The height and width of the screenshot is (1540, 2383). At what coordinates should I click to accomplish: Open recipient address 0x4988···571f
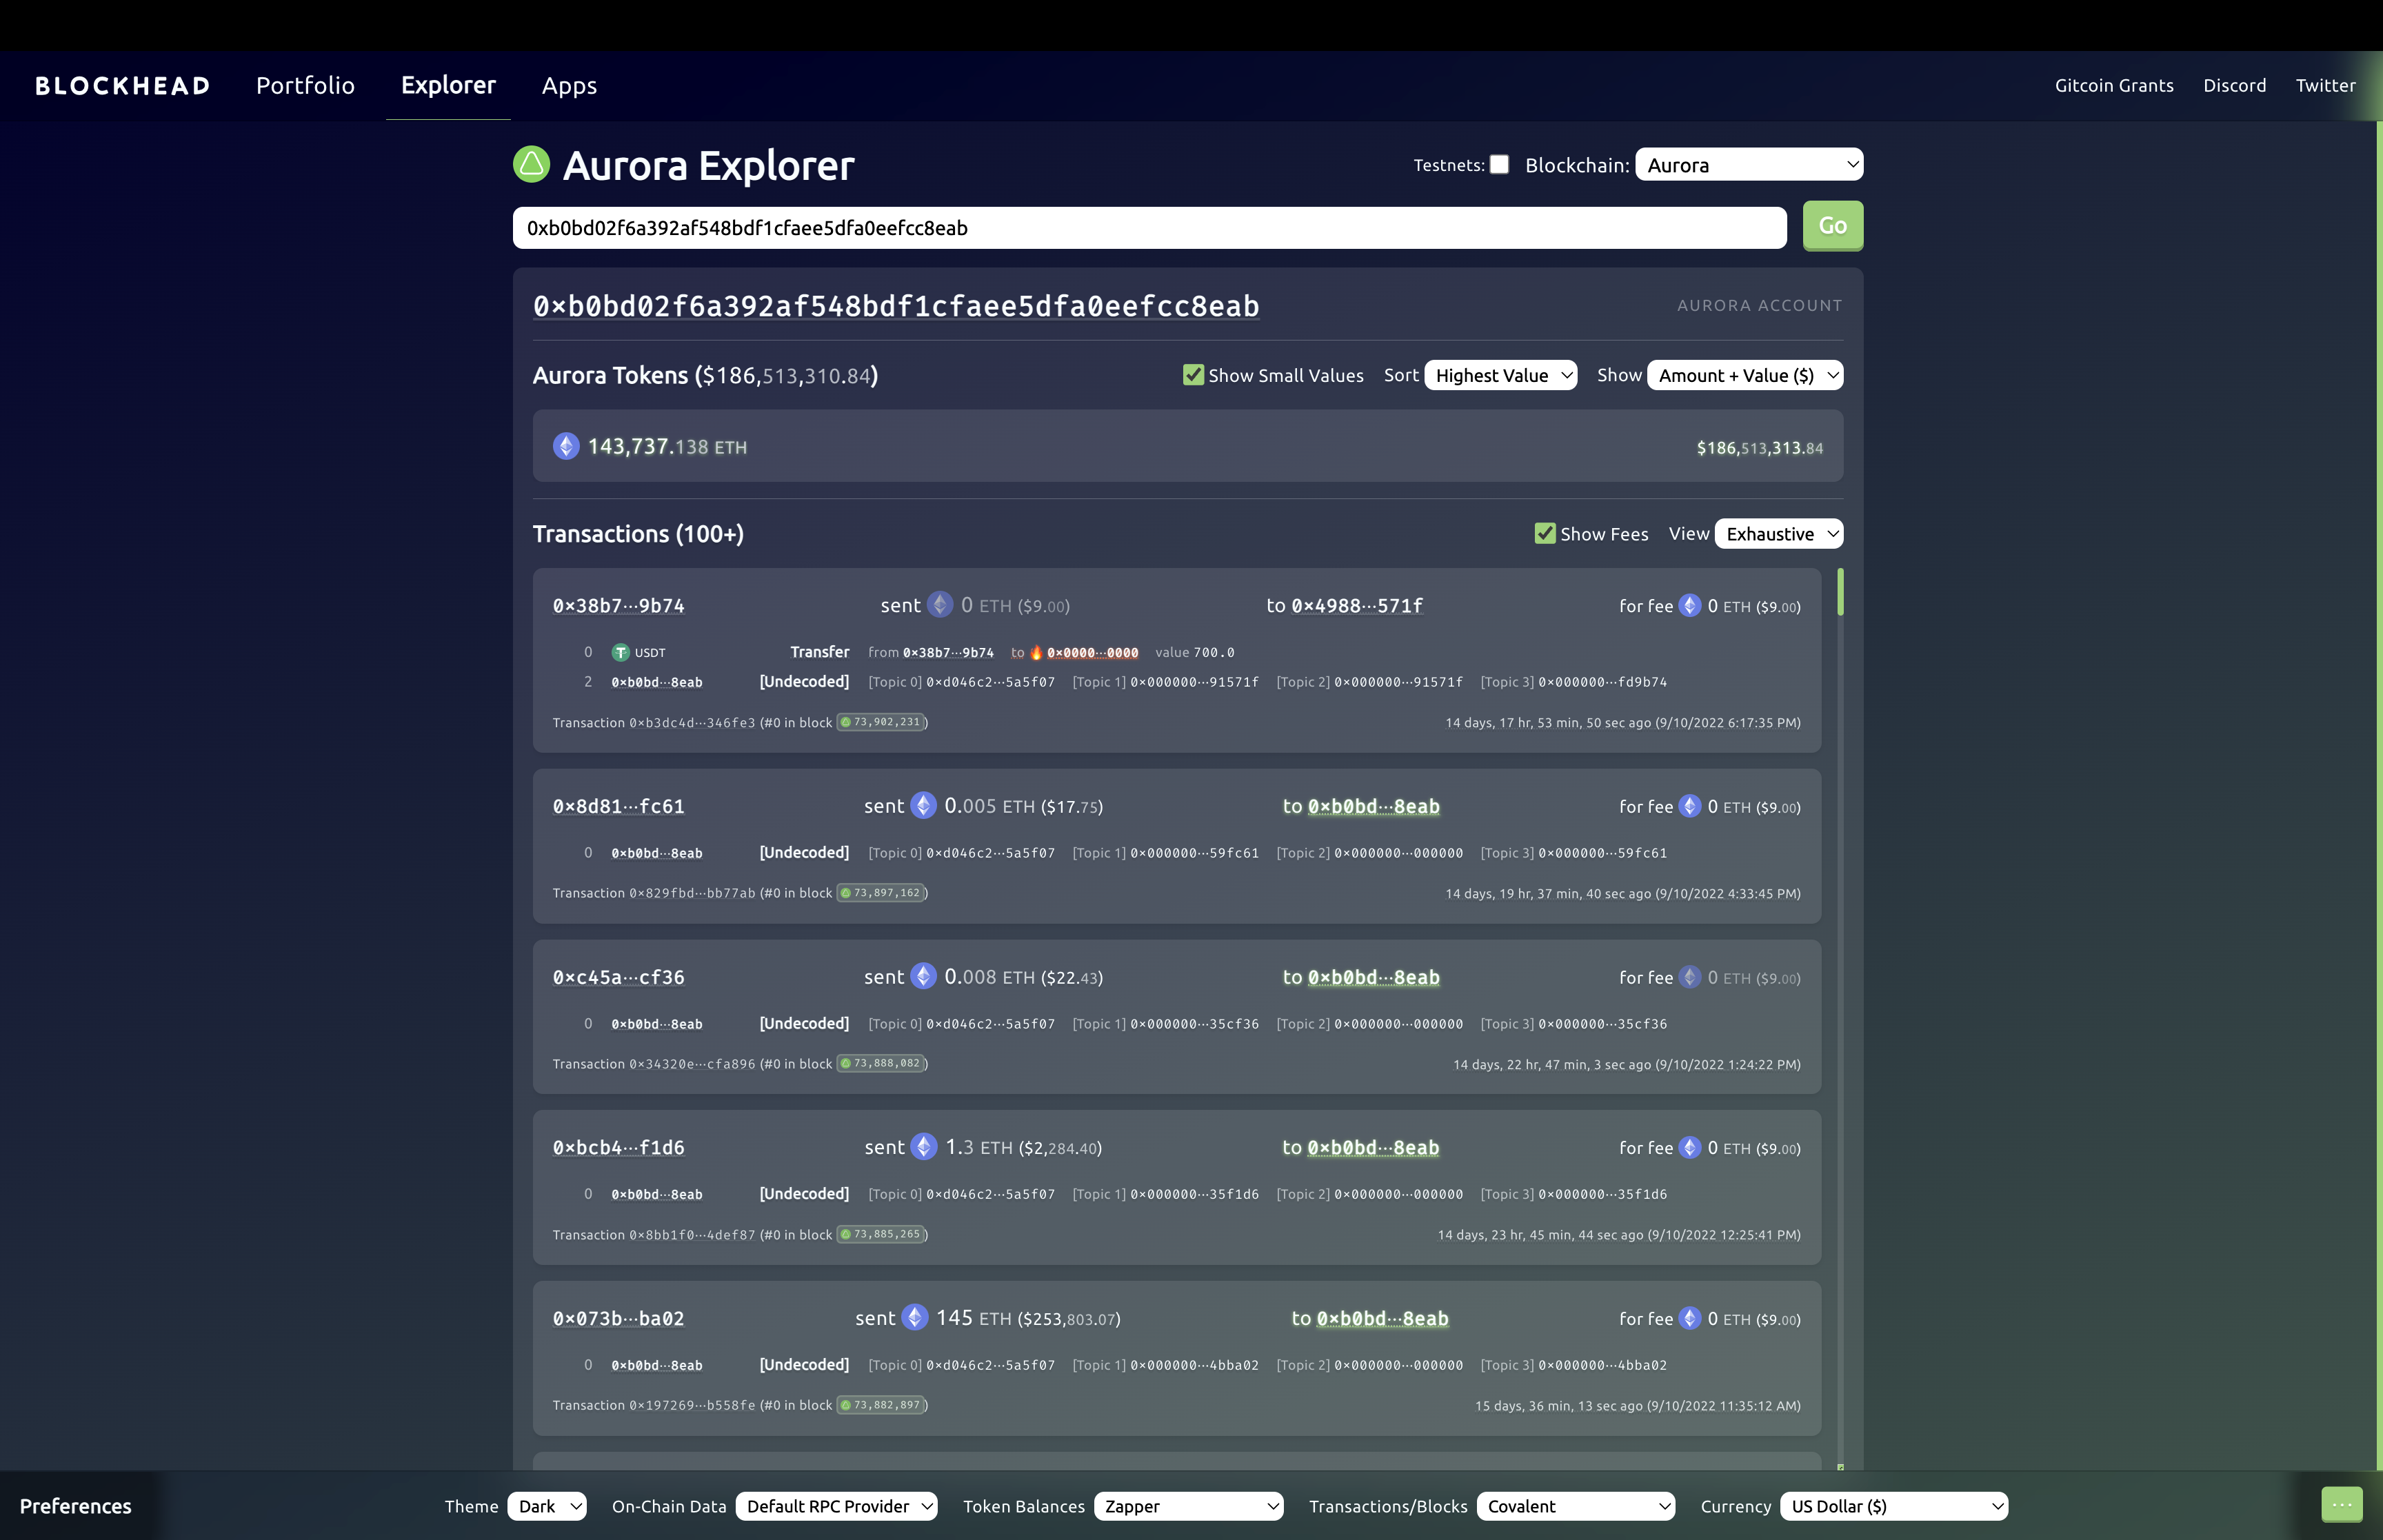point(1357,606)
